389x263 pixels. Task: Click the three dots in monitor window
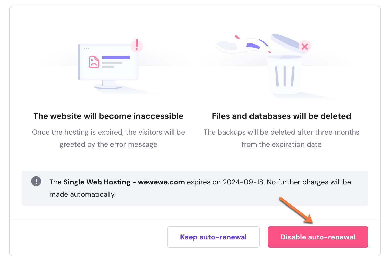point(86,48)
